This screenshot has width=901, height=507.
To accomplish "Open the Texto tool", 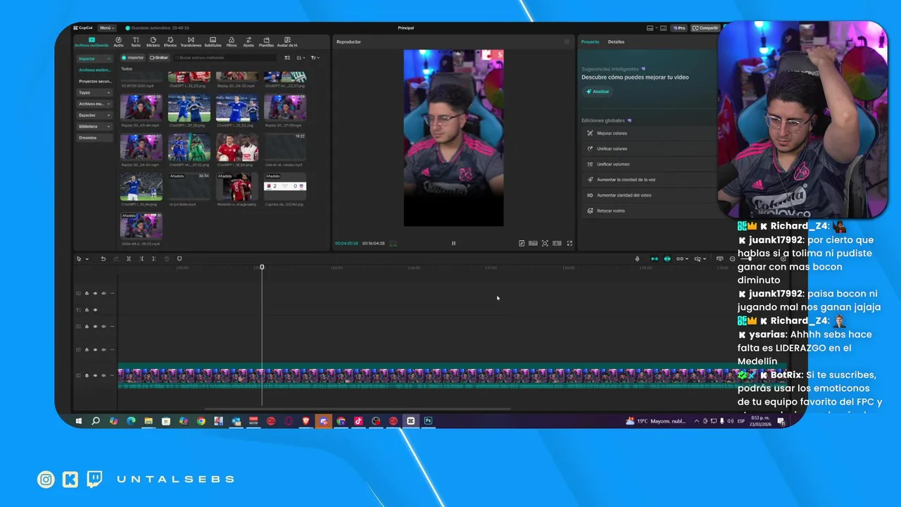I will [135, 42].
